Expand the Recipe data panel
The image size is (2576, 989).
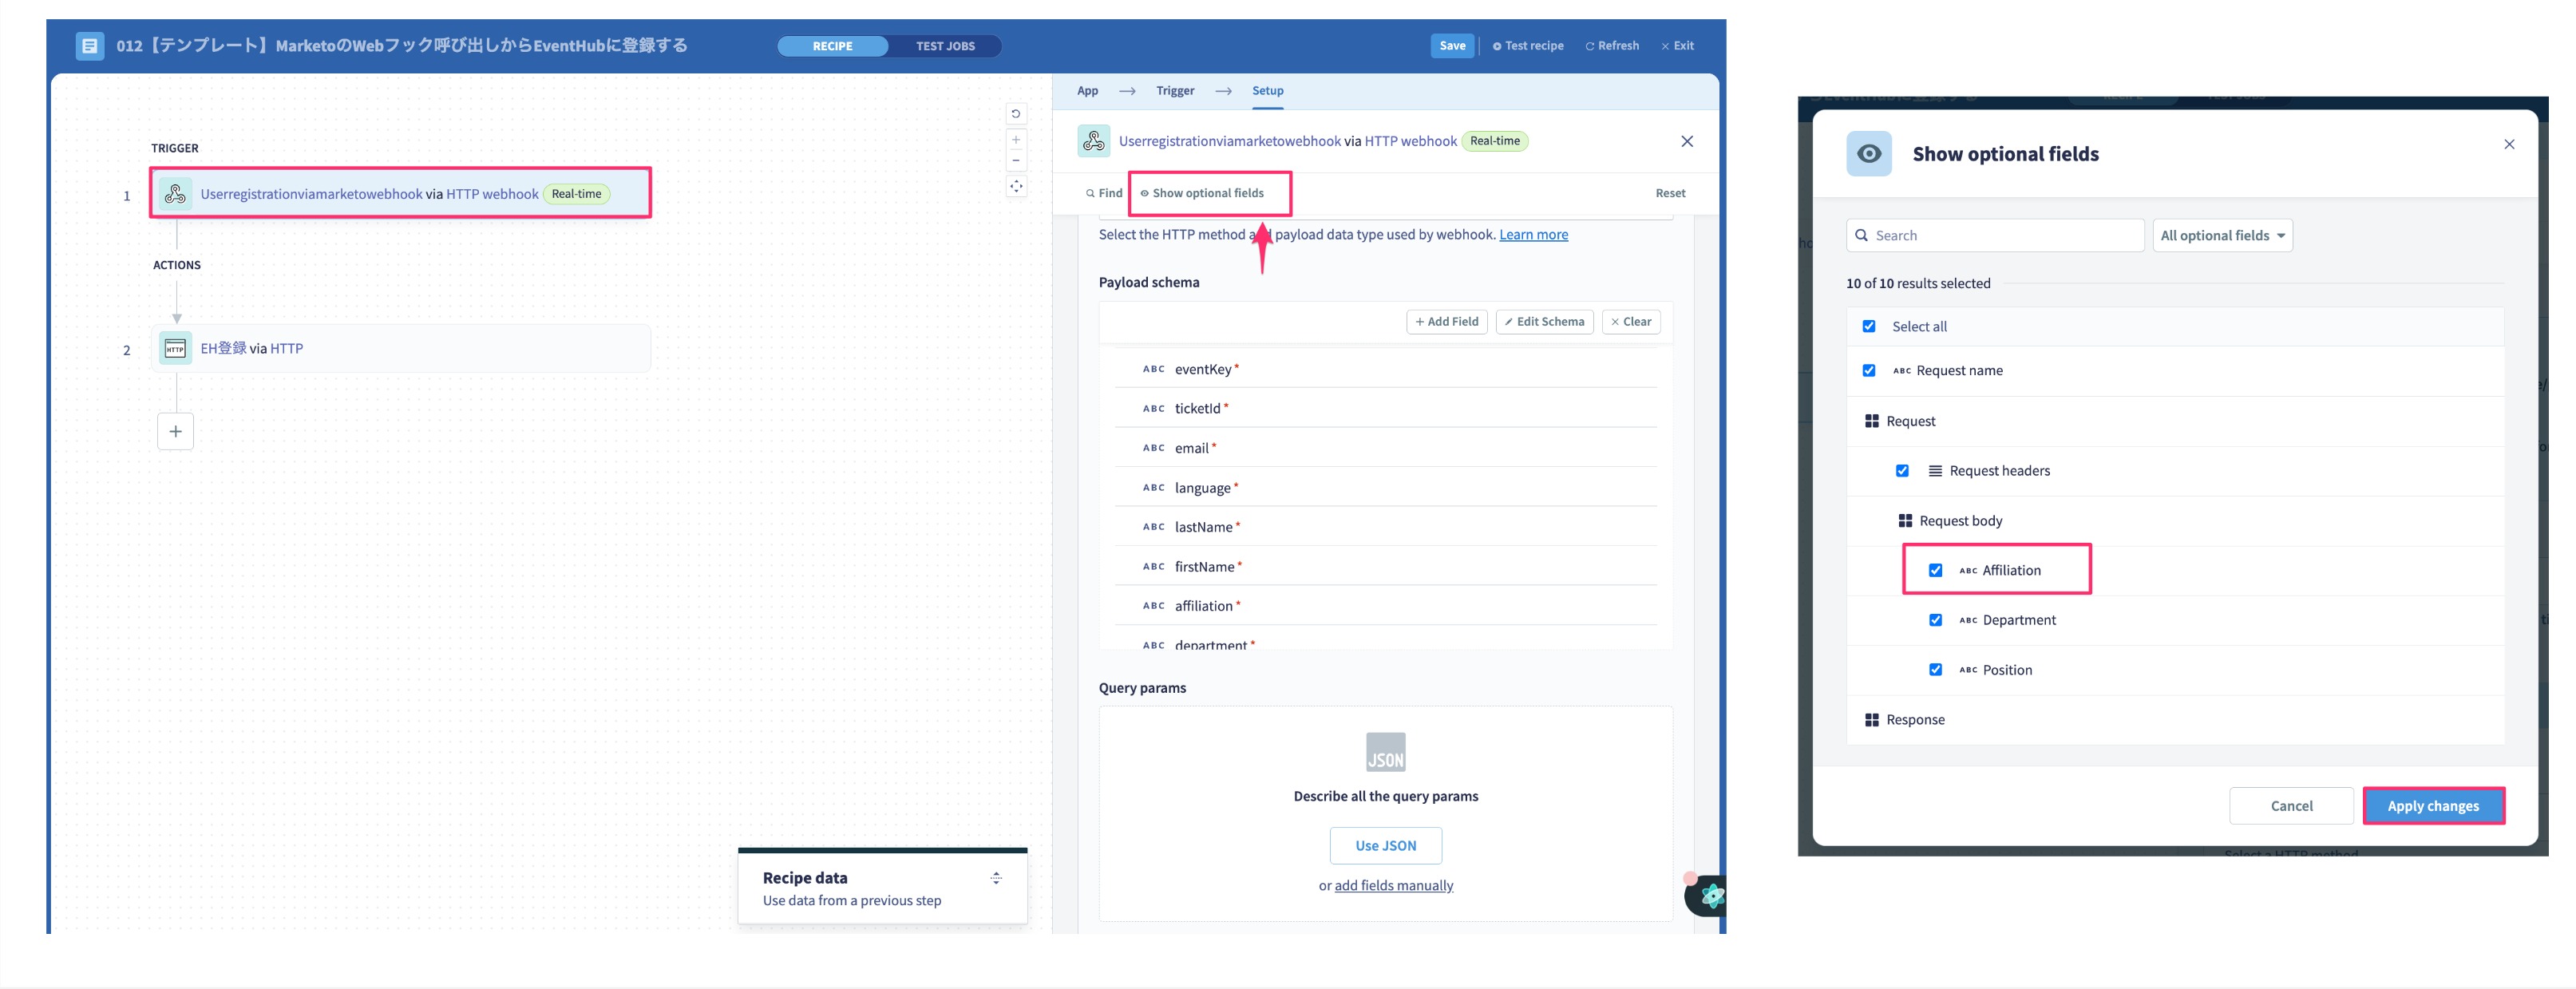996,878
